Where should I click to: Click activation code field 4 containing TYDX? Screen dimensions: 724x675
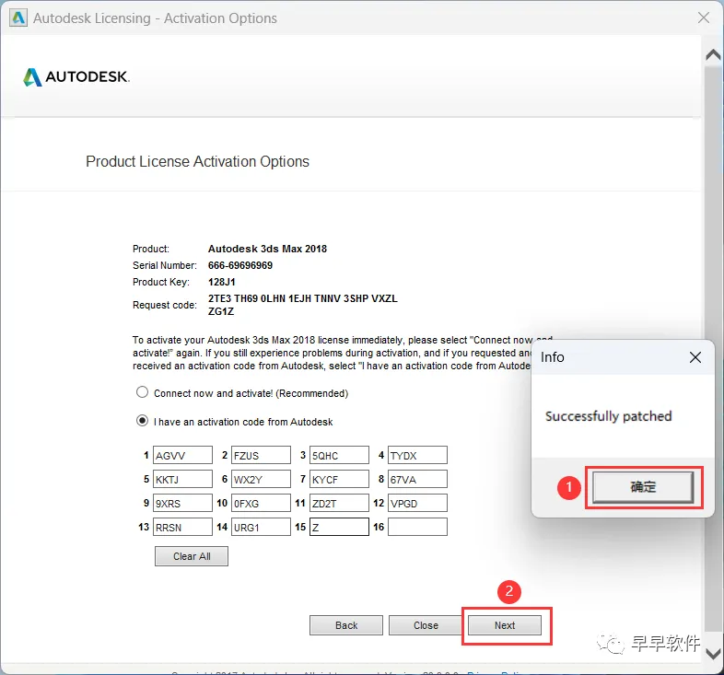pos(417,455)
